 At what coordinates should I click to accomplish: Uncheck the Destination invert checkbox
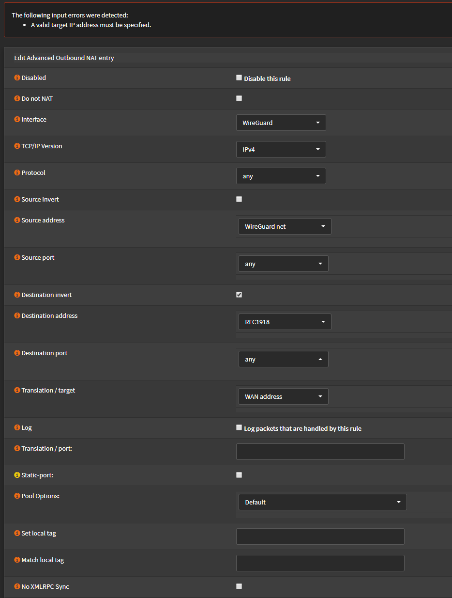tap(239, 294)
